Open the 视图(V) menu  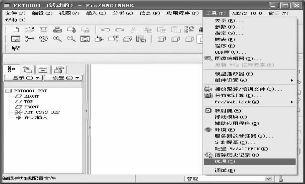click(69, 13)
